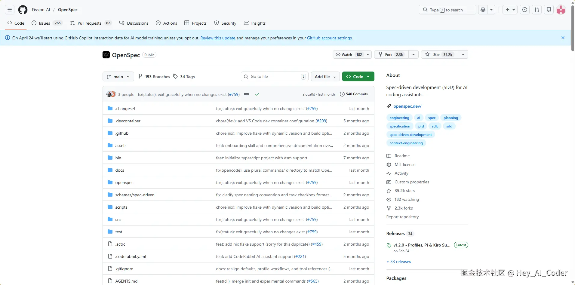Open the .changeset folder
The image size is (575, 285).
[125, 109]
